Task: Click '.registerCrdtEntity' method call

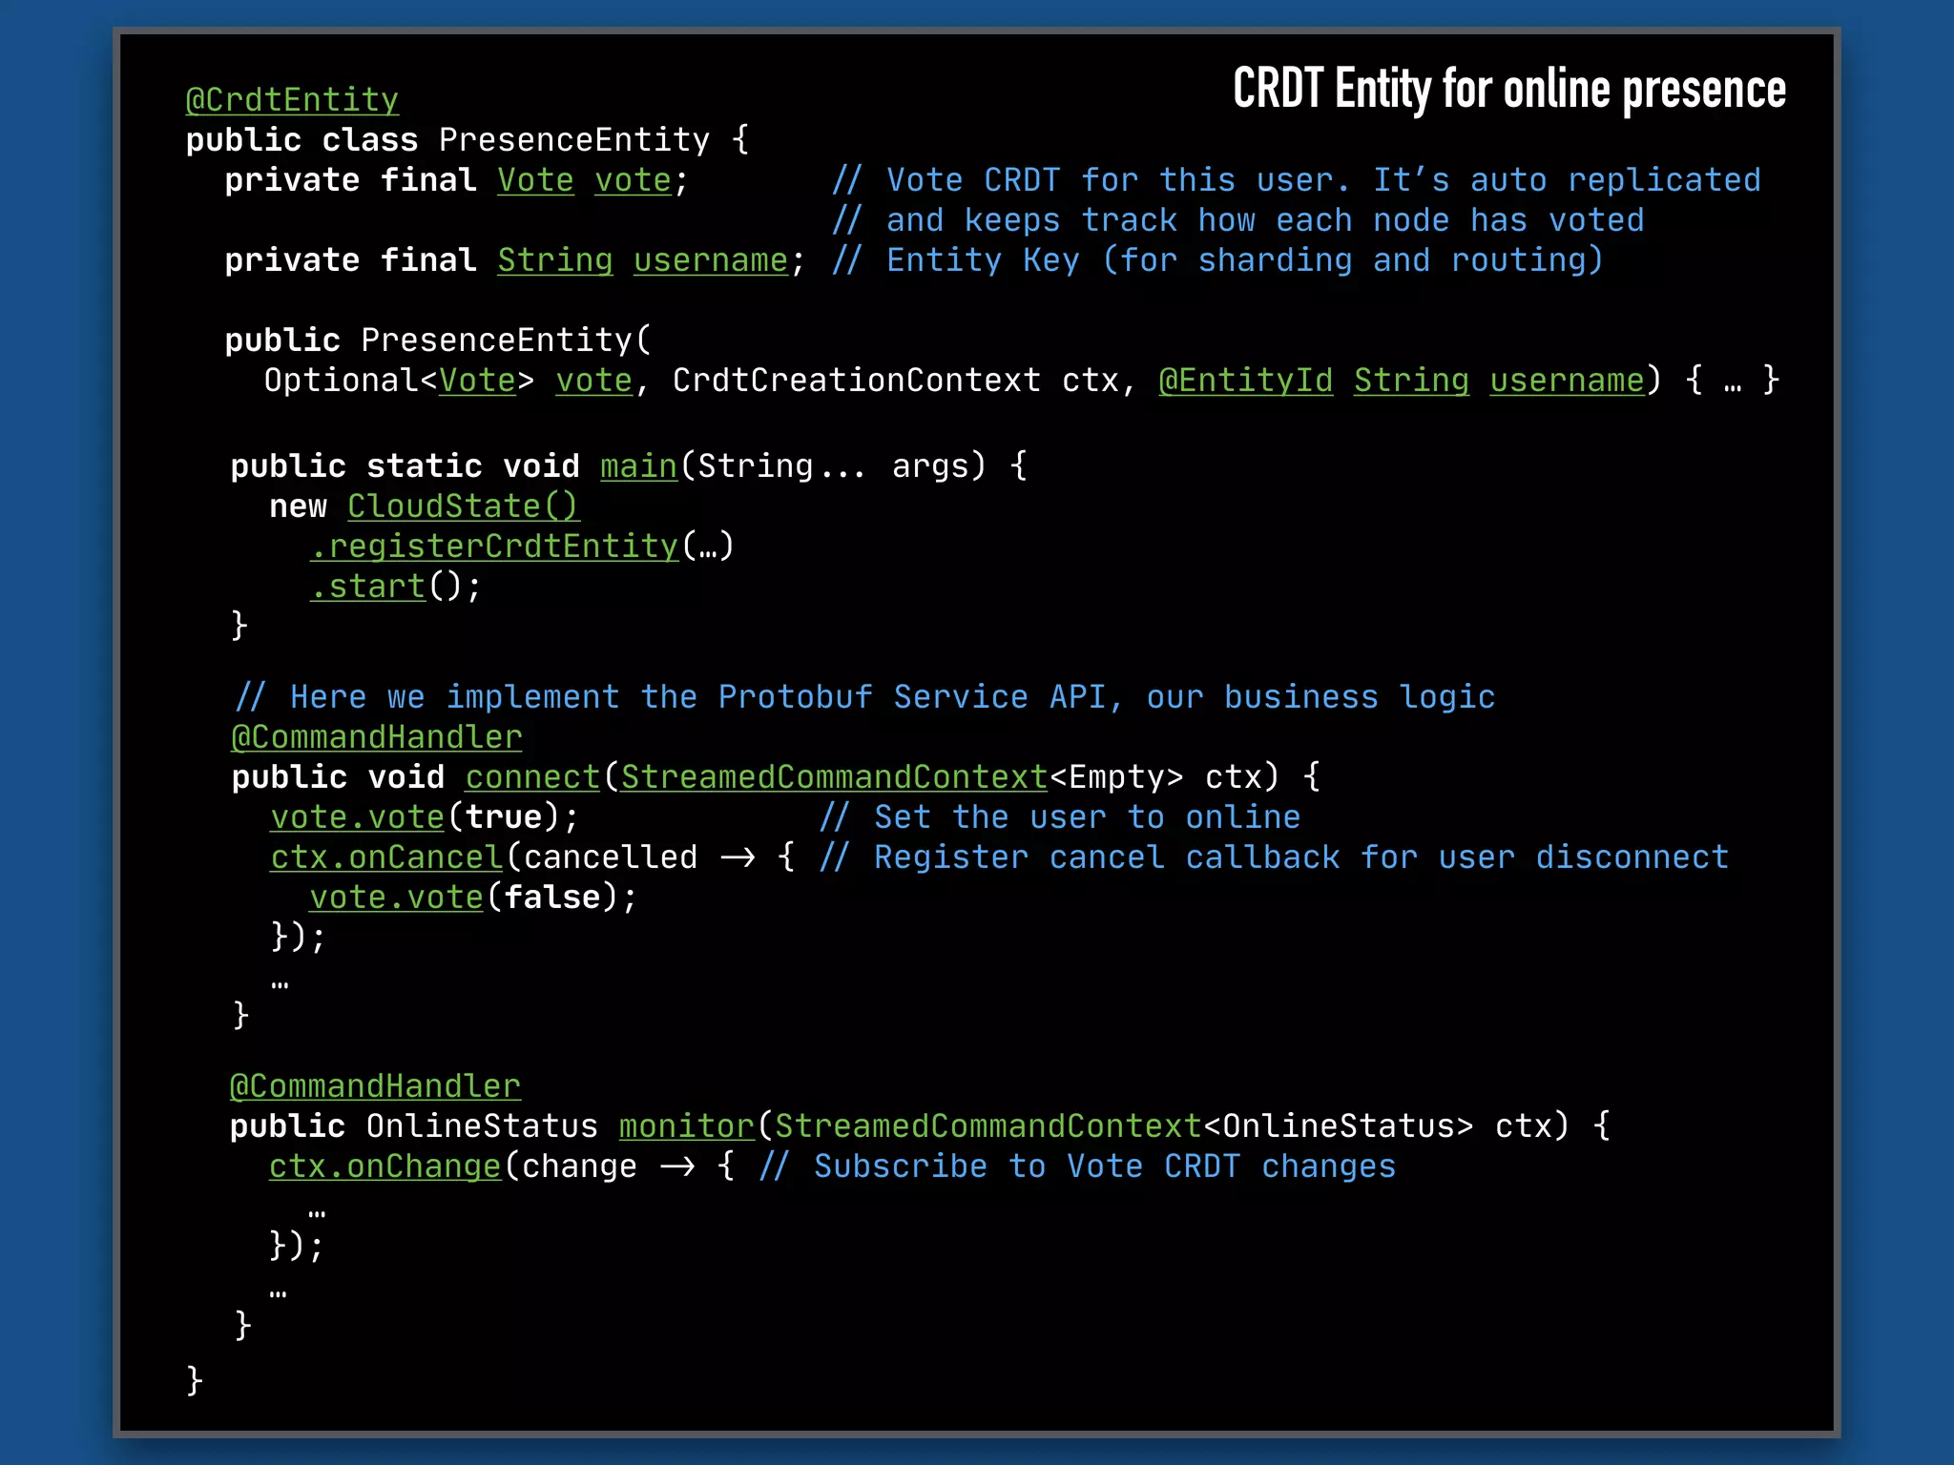Action: tap(494, 547)
